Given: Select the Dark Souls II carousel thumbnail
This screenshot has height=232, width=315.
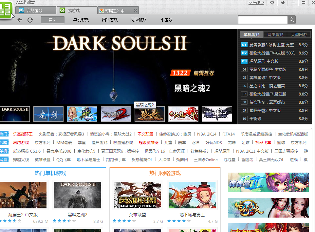Looking at the screenshot, I should tap(14, 114).
